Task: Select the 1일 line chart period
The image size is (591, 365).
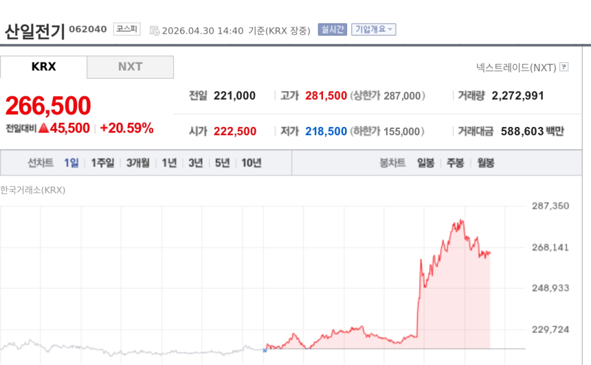Action: 71,163
